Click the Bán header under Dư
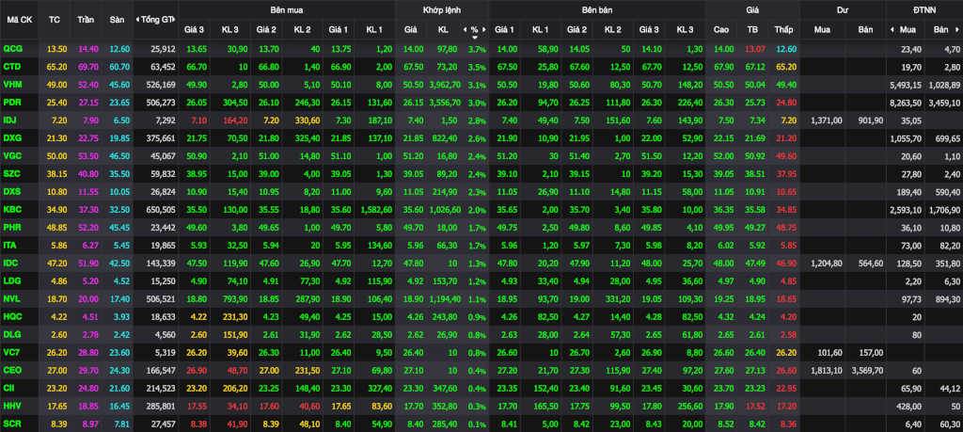 pos(865,29)
